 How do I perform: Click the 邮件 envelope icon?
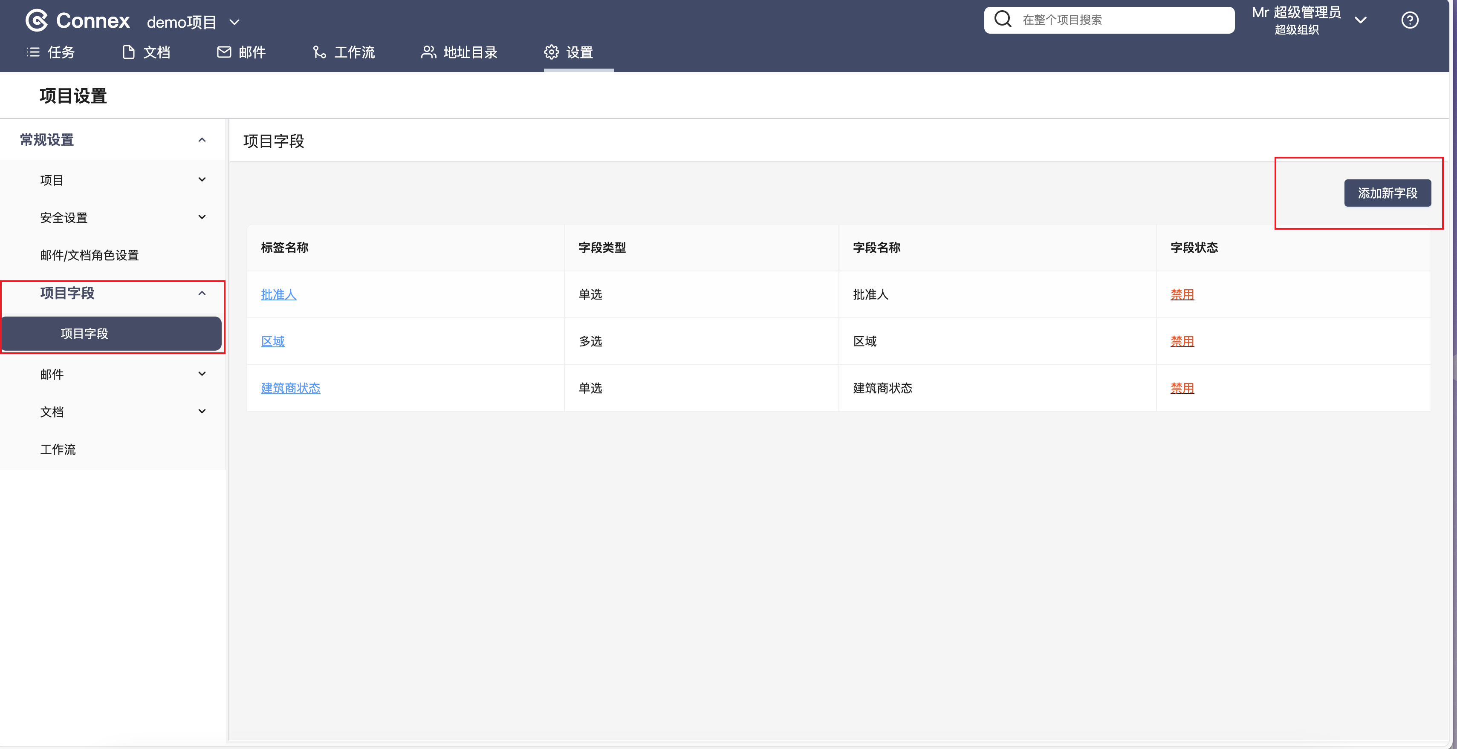(x=224, y=52)
